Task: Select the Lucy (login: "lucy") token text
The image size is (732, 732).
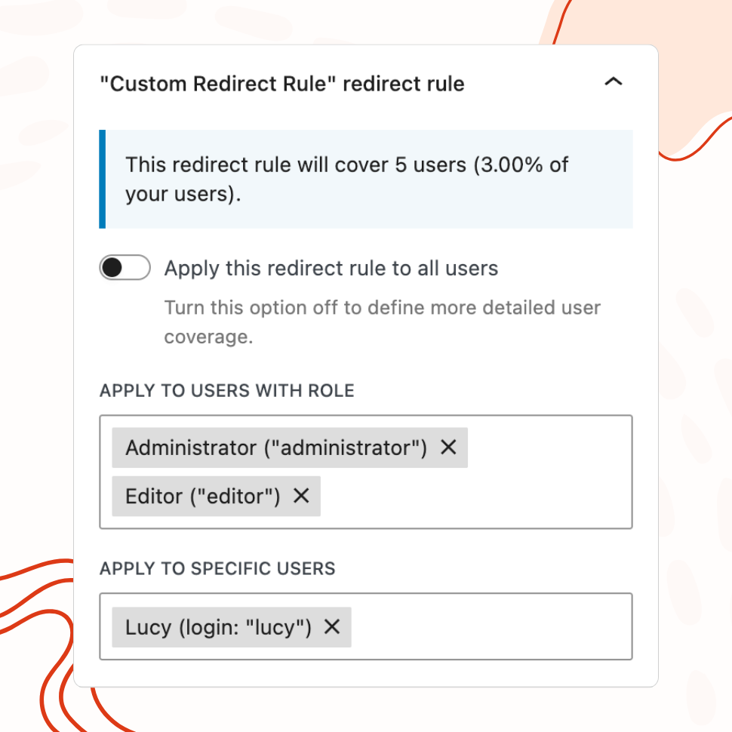Action: [218, 627]
